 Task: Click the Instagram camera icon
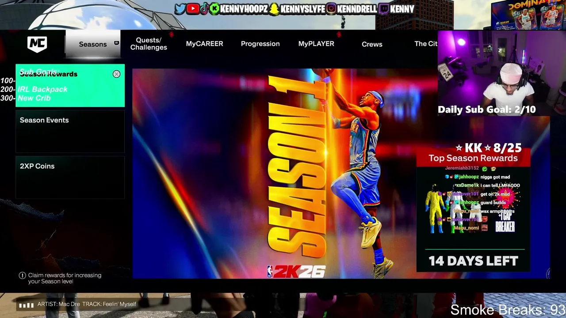coord(331,9)
